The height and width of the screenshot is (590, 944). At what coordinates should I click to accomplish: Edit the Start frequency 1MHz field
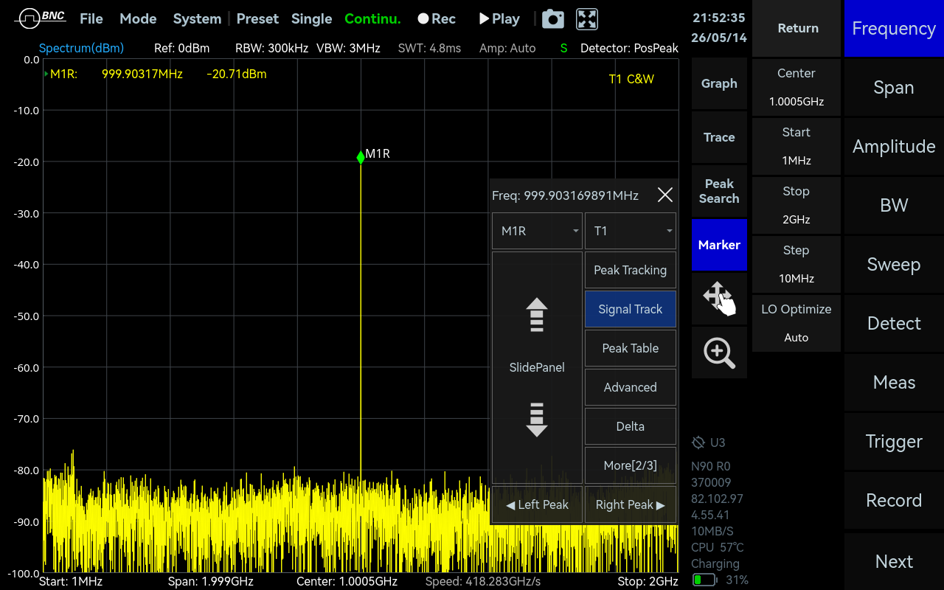click(x=796, y=146)
